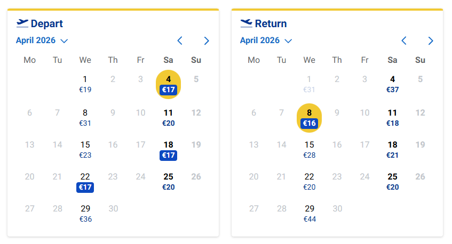This screenshot has height=244, width=452.
Task: Pick depart date April 29 at €36
Action: 85,213
